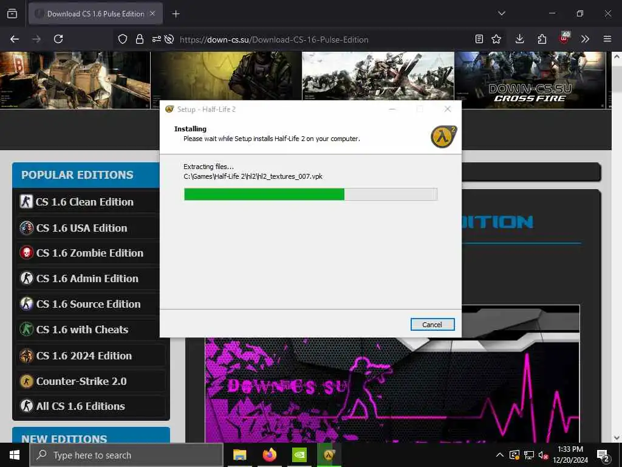The width and height of the screenshot is (622, 467).
Task: Open CS 1.6 Clean Edition link
Action: coord(84,202)
